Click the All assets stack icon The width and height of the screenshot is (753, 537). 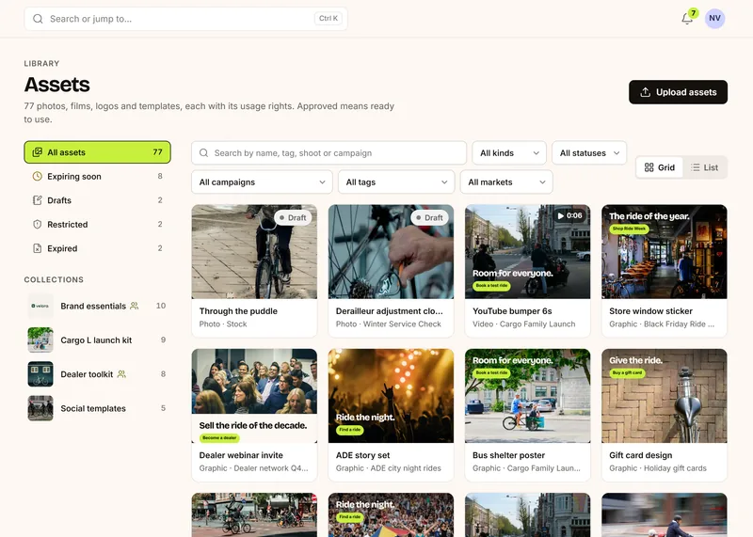click(37, 152)
